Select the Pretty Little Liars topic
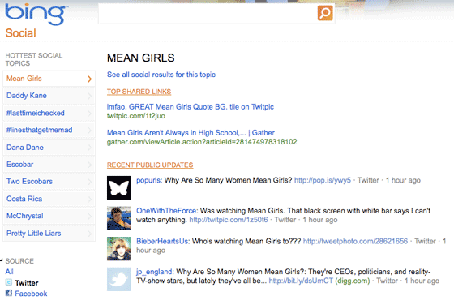 49,234
